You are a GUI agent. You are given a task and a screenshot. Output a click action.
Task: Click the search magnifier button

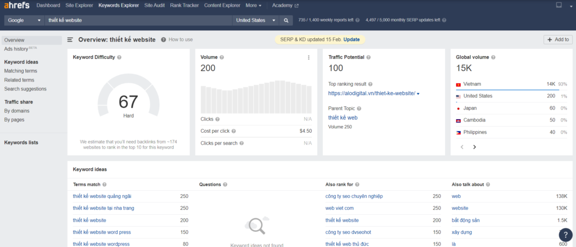pyautogui.click(x=286, y=20)
